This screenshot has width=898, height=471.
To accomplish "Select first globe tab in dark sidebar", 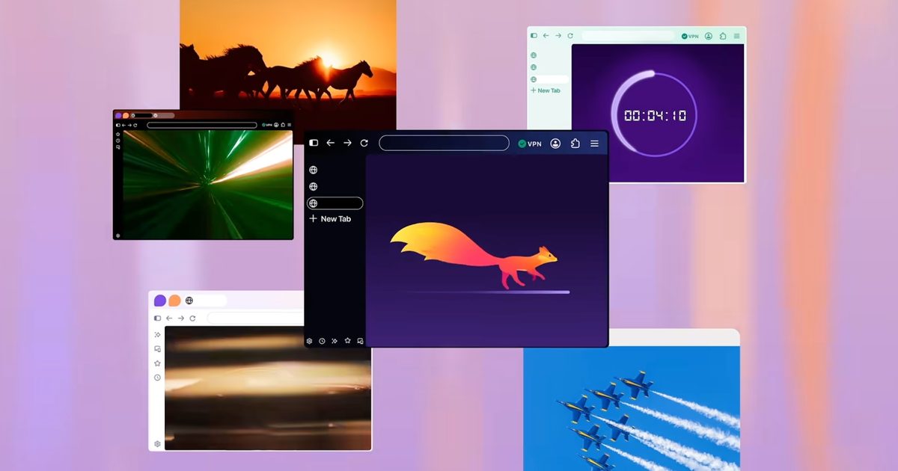I will coord(314,170).
